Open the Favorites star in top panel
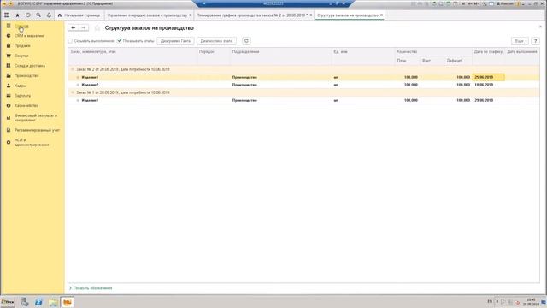Viewport: 547px width, 308px height. click(17, 15)
